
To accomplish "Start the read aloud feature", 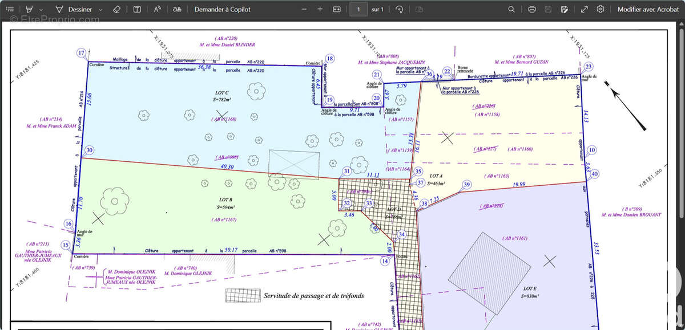I will (x=158, y=10).
